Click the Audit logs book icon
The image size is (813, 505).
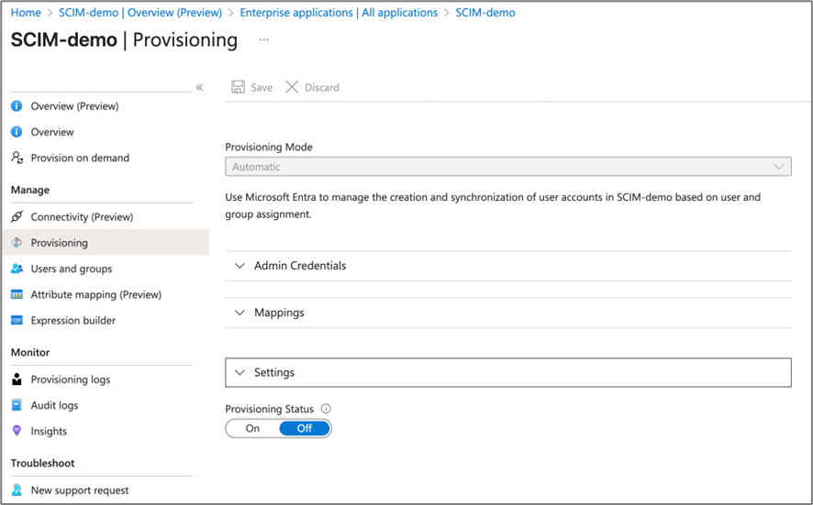point(17,405)
